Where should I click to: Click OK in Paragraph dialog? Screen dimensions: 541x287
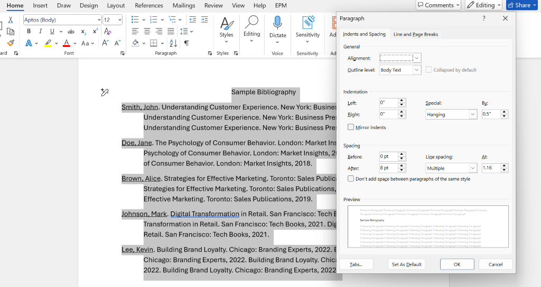pos(457,264)
